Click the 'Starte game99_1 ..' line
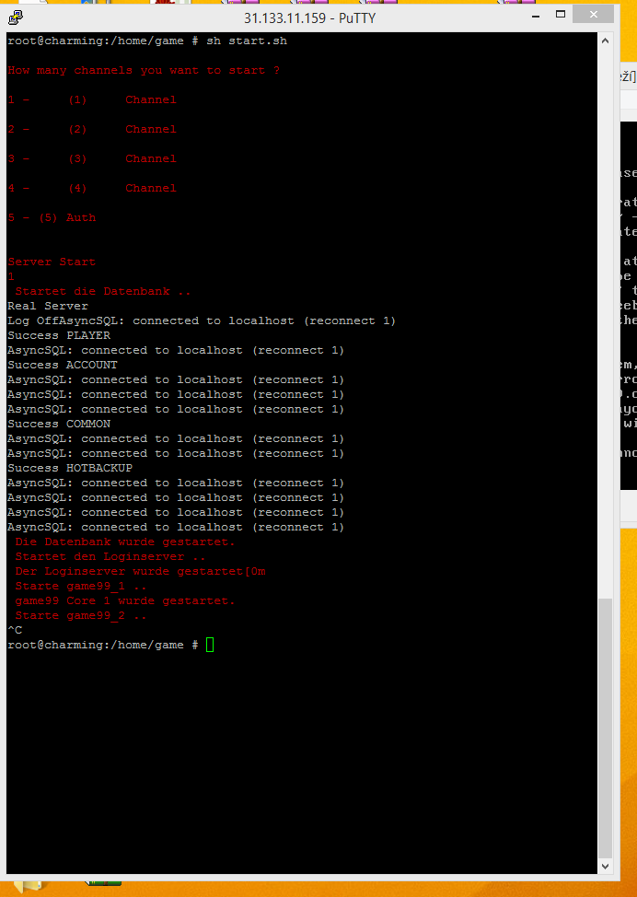The height and width of the screenshot is (897, 637). coord(81,586)
